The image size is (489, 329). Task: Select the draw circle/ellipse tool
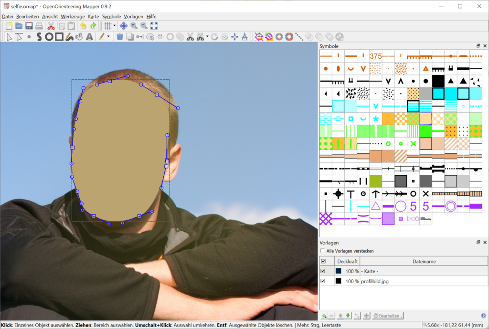pyautogui.click(x=49, y=37)
